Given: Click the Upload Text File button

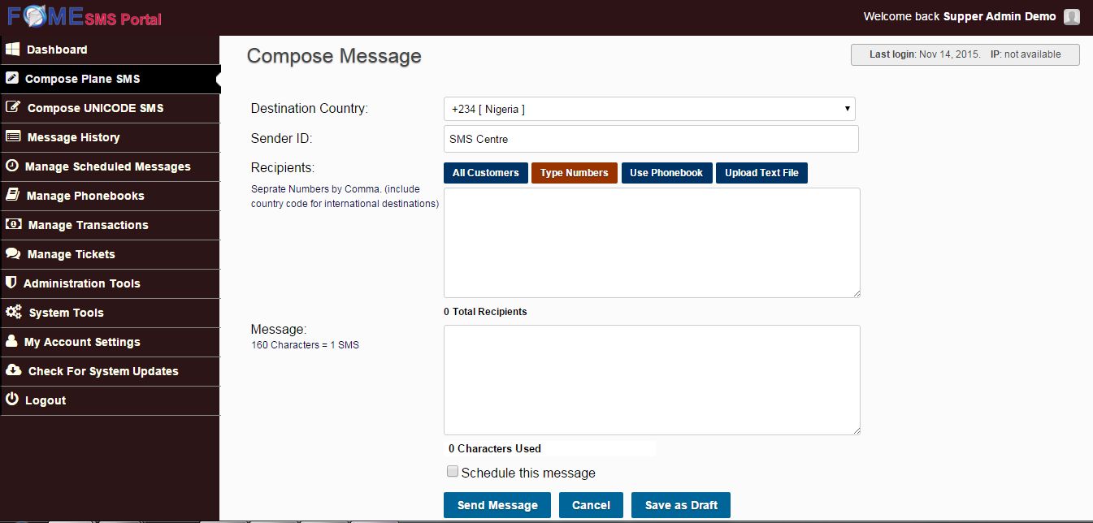Looking at the screenshot, I should 761,173.
